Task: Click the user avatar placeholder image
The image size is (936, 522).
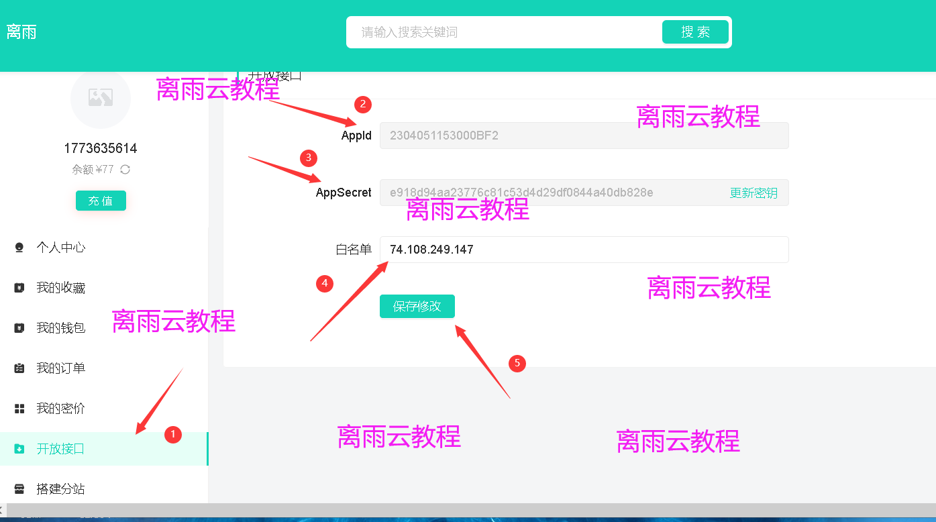Action: click(101, 99)
